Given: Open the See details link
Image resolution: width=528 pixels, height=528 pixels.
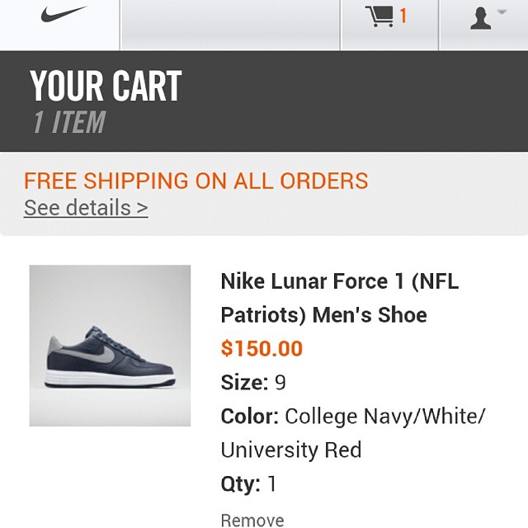Looking at the screenshot, I should 86,208.
